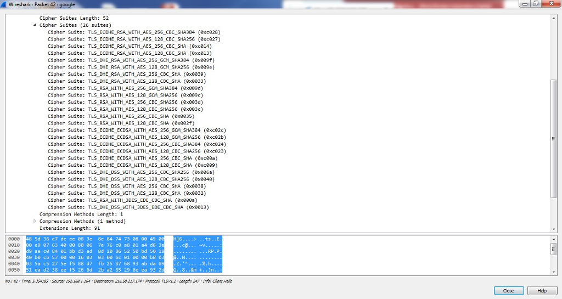Select the Compression Methods Length: 1 row
562x299 pixels.
click(x=81, y=214)
